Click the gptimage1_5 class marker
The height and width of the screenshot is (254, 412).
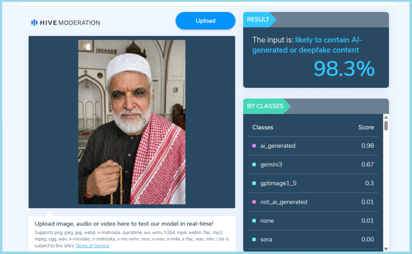coord(254,183)
